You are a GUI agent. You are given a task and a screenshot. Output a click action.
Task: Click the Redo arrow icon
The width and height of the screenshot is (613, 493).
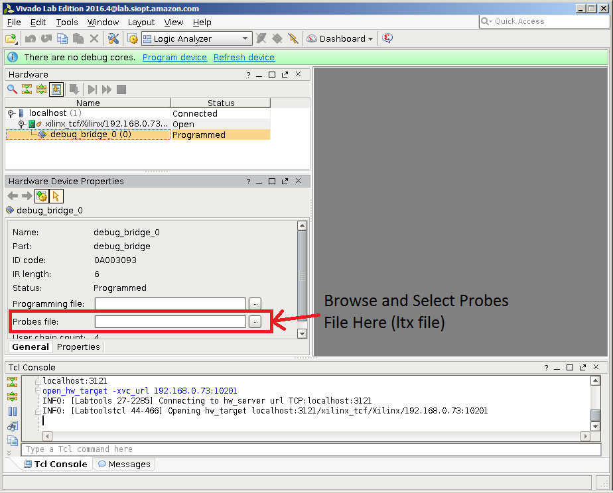click(46, 38)
